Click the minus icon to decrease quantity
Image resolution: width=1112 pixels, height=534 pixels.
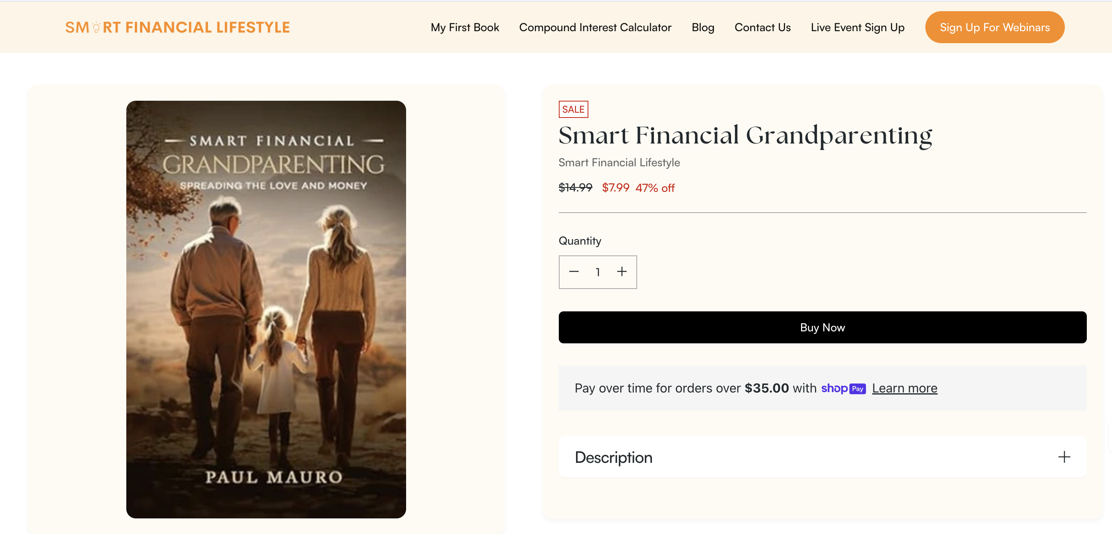coord(574,271)
